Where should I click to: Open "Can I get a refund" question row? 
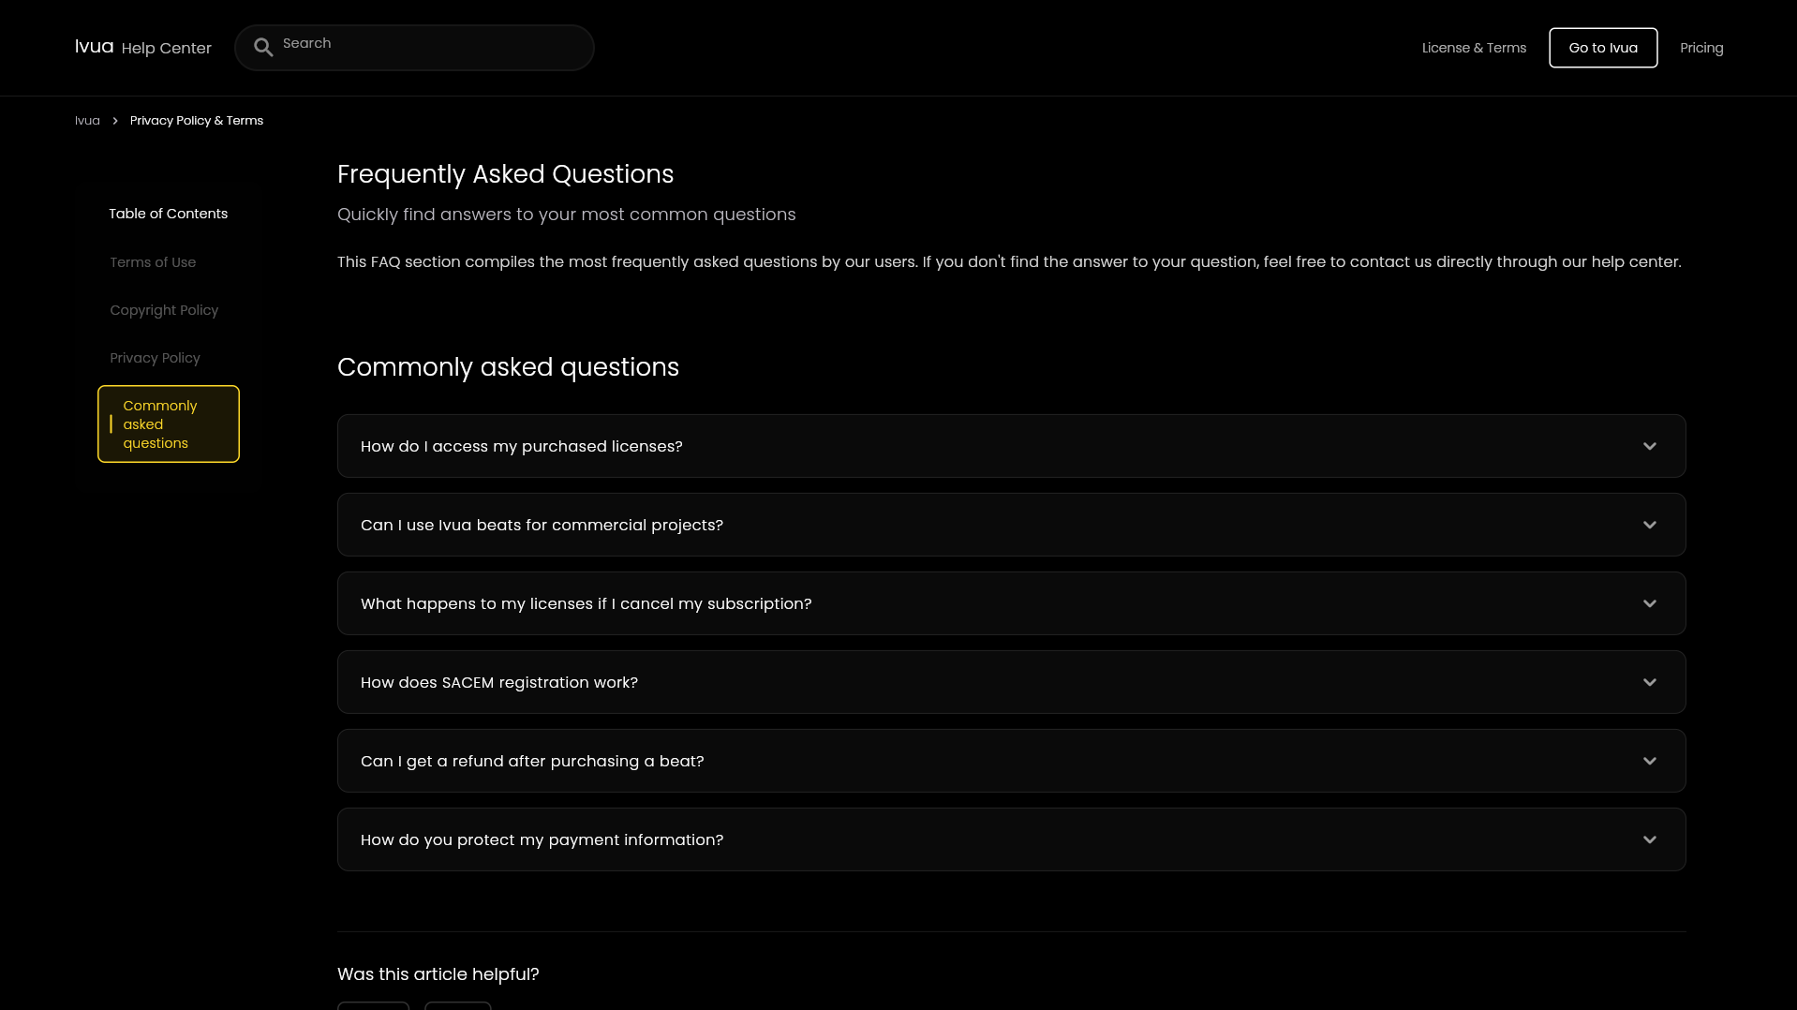tap(1011, 761)
